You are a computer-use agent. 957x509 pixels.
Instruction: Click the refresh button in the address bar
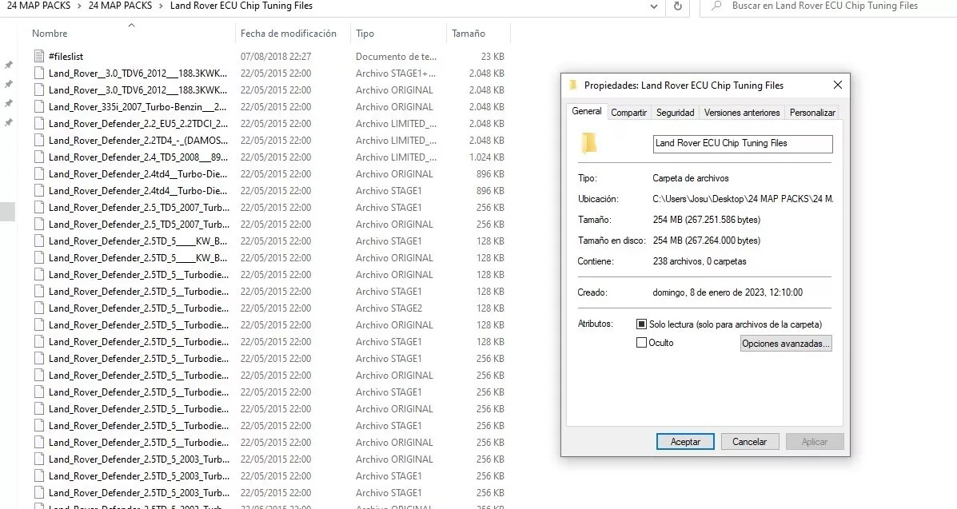tap(677, 6)
